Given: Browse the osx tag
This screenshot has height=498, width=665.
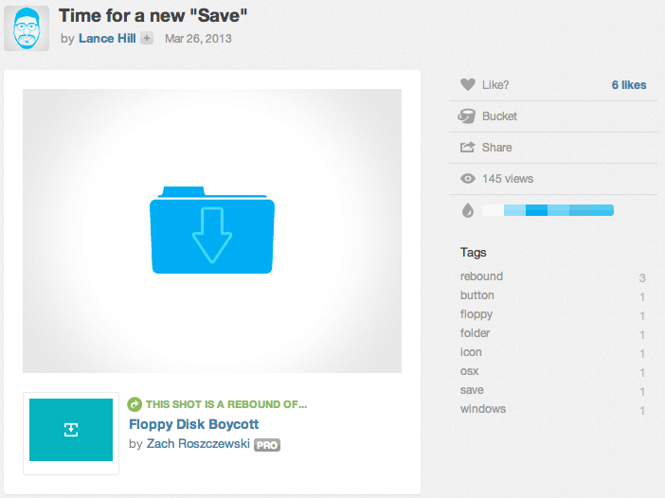Looking at the screenshot, I should pyautogui.click(x=471, y=371).
